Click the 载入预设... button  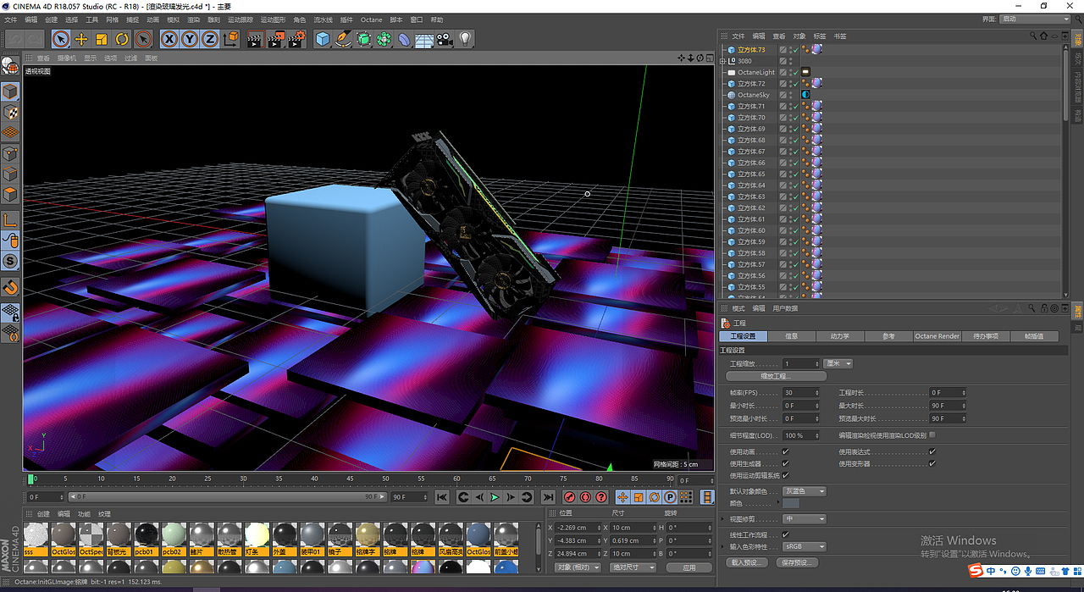(748, 562)
